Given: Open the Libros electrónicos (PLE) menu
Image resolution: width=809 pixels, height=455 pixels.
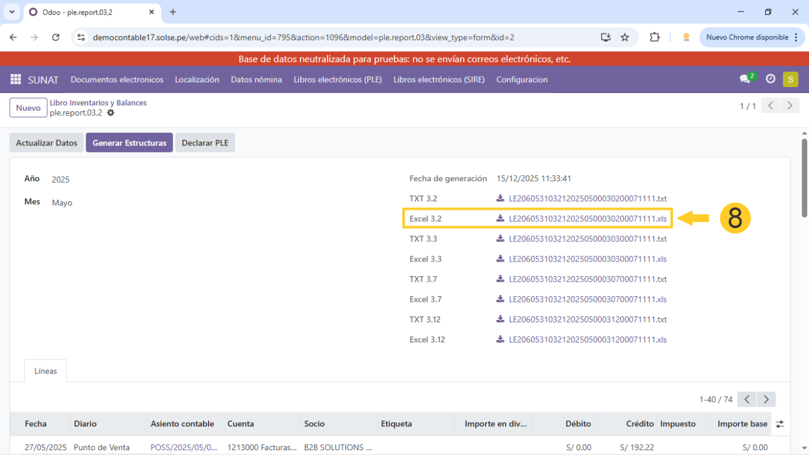Looking at the screenshot, I should (337, 80).
